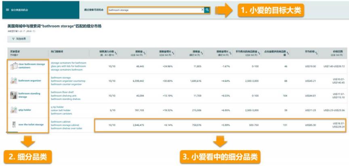Click the 按分类查找机会 header label
The width and height of the screenshot is (349, 166).
tap(19, 10)
